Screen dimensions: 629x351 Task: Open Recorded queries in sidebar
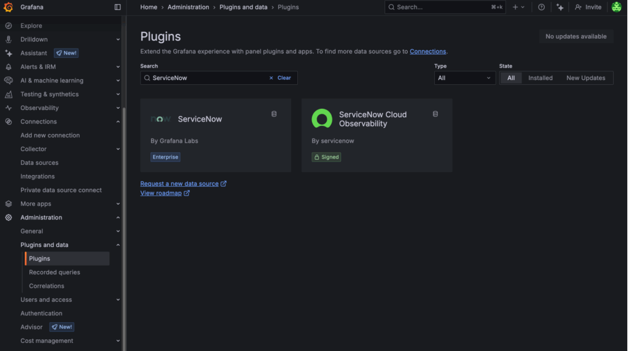[x=55, y=272]
